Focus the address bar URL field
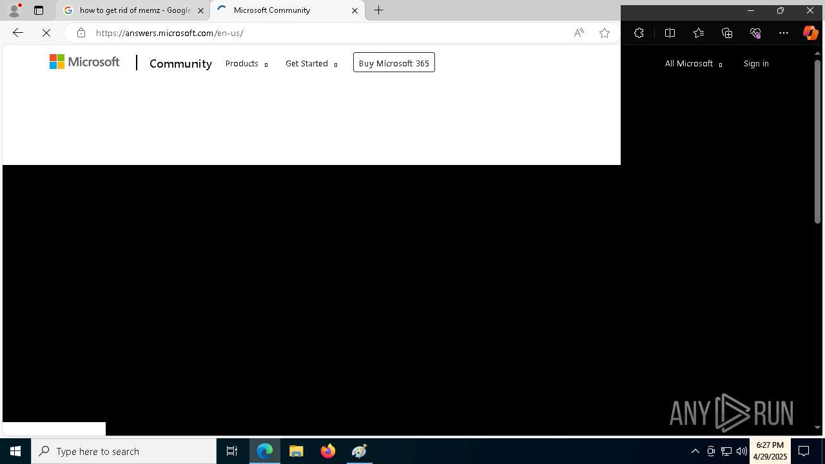 [x=329, y=33]
